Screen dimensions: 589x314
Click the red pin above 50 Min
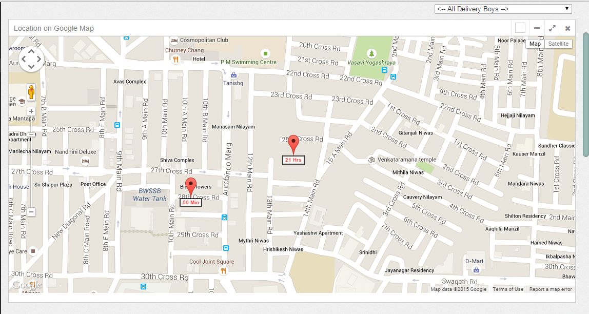coord(191,187)
